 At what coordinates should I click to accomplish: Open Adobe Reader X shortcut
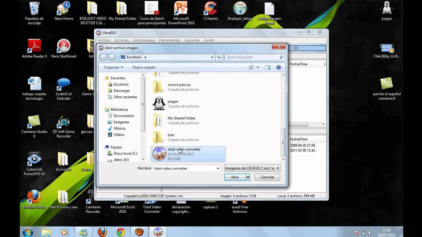pyautogui.click(x=34, y=49)
